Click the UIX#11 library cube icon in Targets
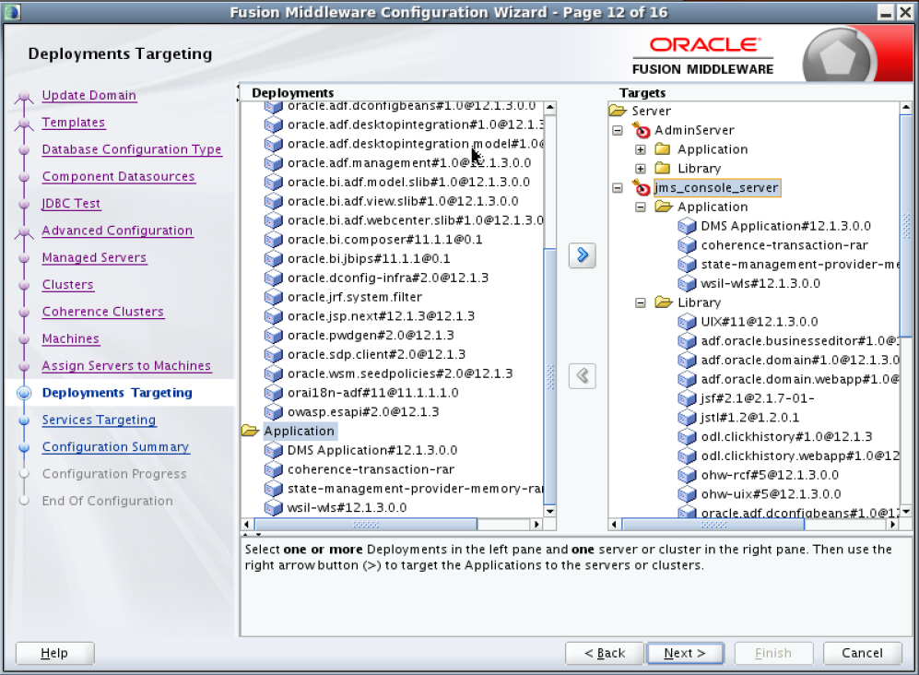This screenshot has width=919, height=675. (687, 322)
